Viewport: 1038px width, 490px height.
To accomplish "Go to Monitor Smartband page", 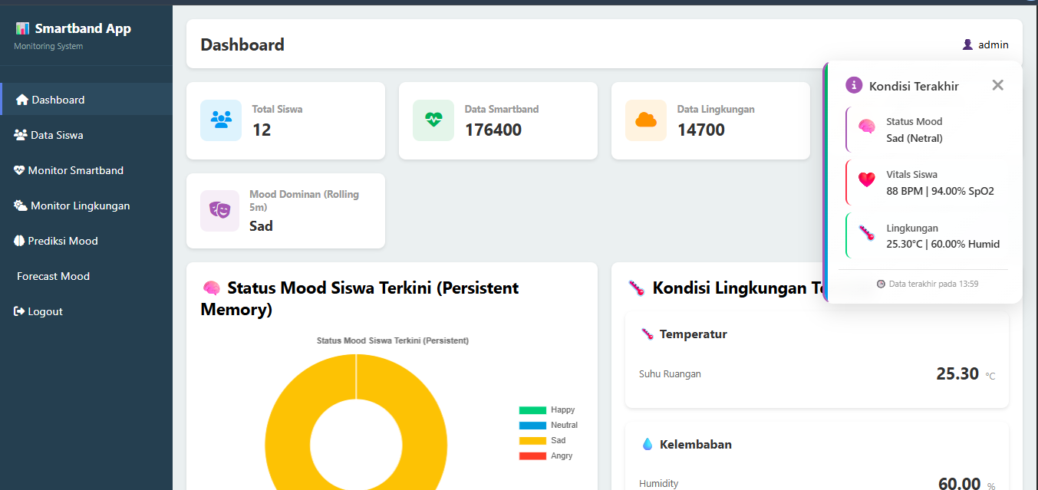I will [87, 170].
